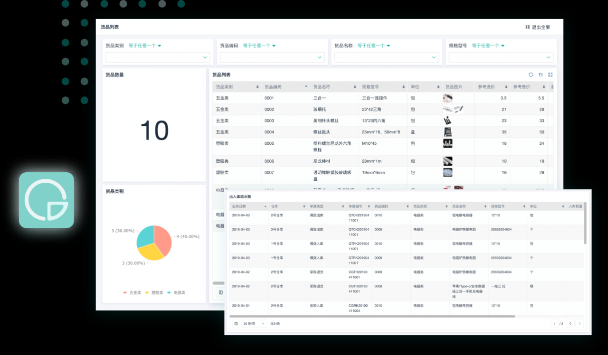Screen dimensions: 608x355
Task: Click the big 10 goods count number
Action: point(154,130)
